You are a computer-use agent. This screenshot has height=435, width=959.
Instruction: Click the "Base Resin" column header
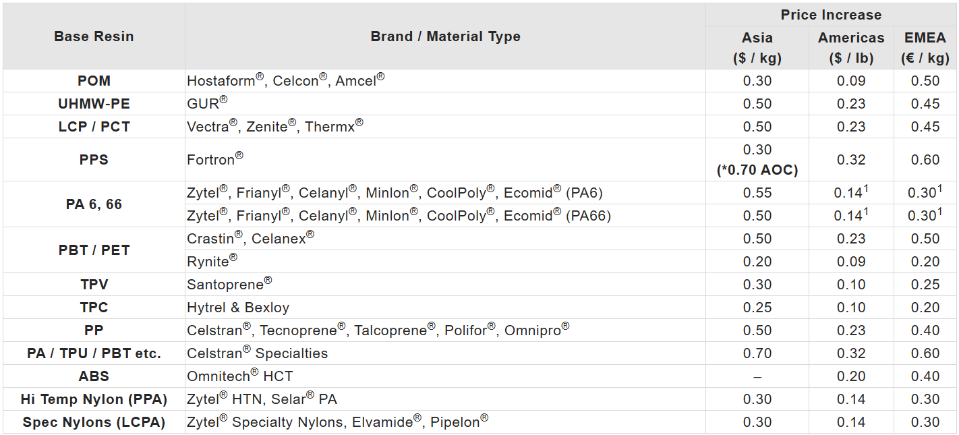click(x=94, y=36)
